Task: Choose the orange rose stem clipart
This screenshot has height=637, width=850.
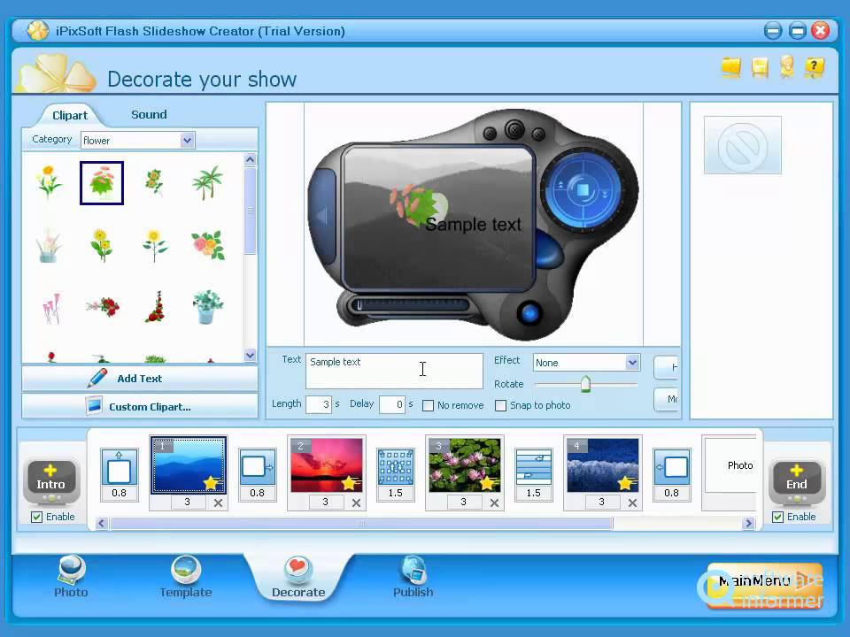Action: 154,182
